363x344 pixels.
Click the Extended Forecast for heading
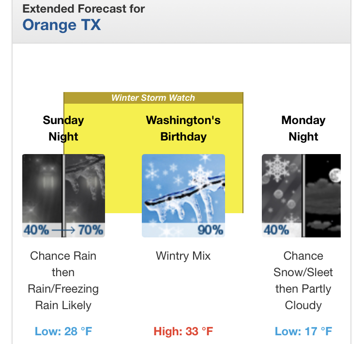[83, 8]
